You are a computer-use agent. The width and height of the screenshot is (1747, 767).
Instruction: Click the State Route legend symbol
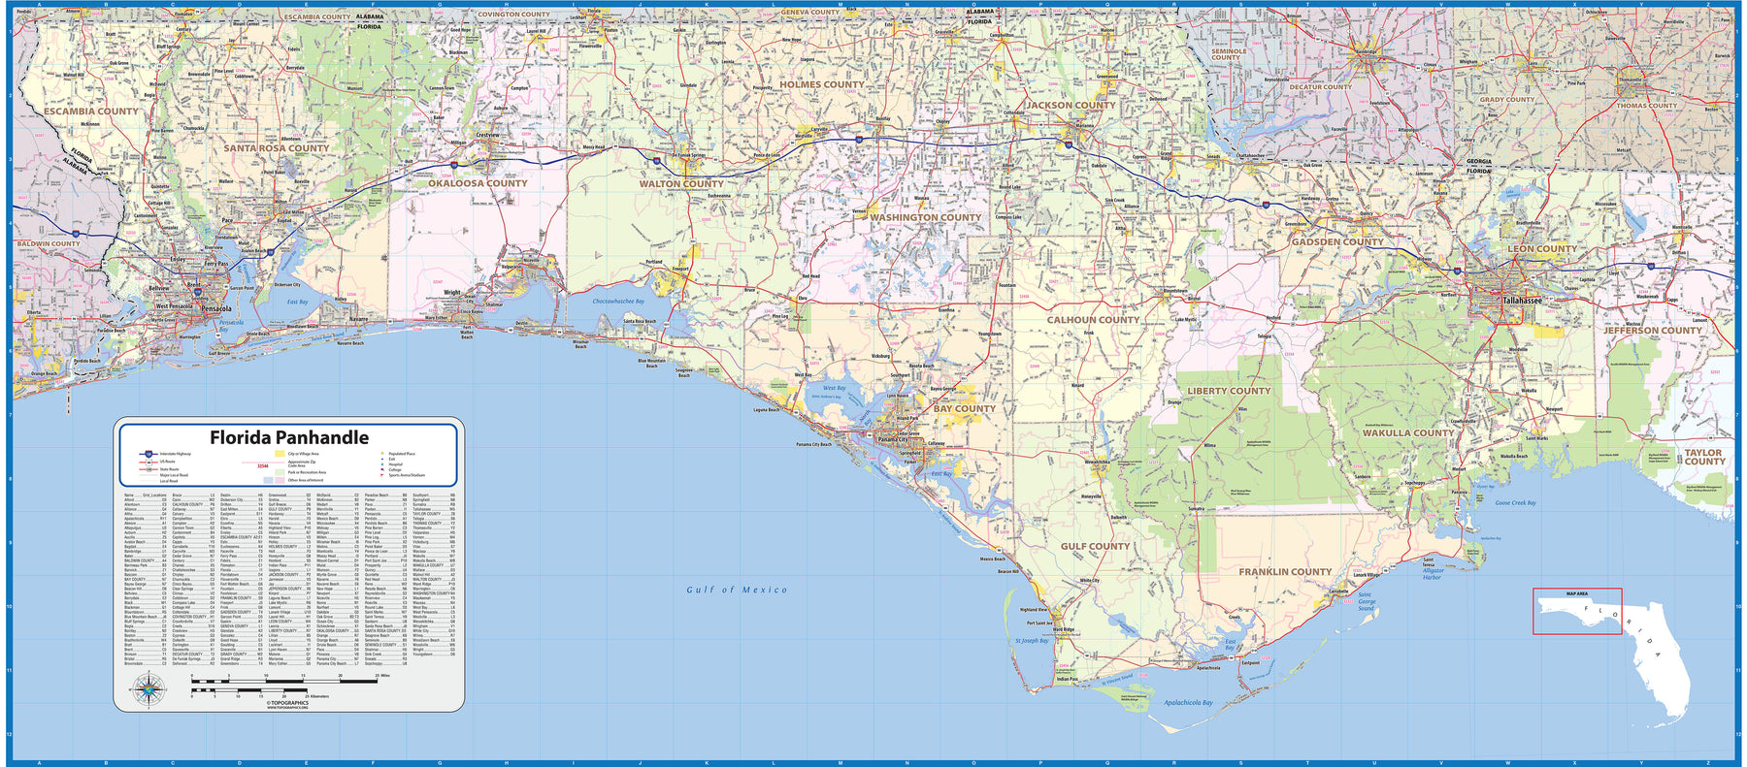[148, 469]
